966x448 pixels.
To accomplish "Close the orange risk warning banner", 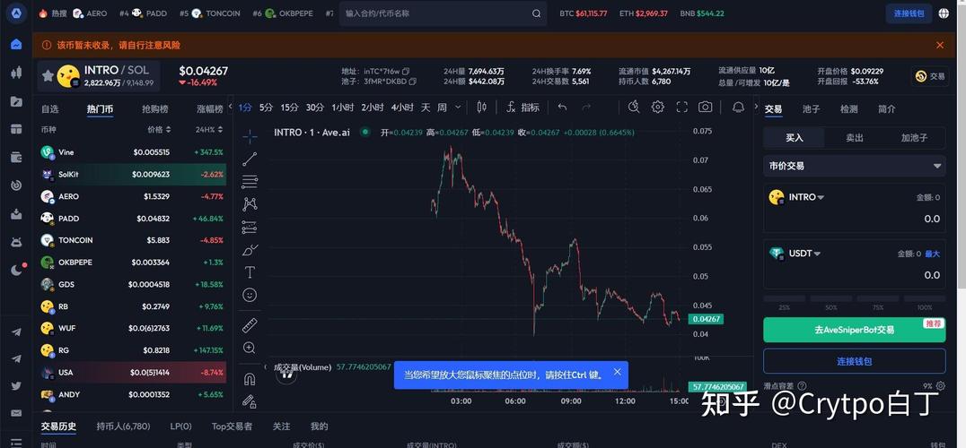I will pyautogui.click(x=939, y=45).
